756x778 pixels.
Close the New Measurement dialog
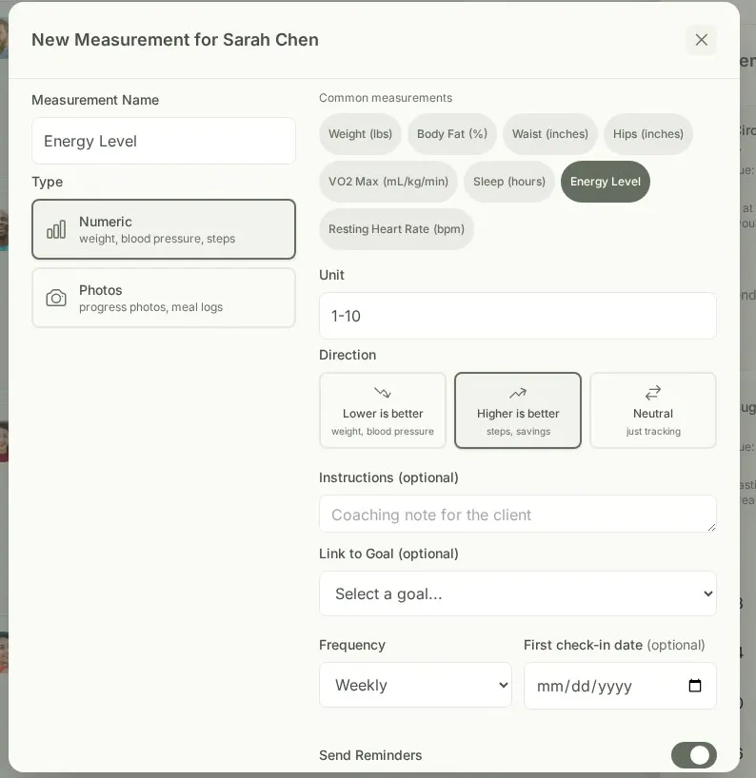click(701, 40)
